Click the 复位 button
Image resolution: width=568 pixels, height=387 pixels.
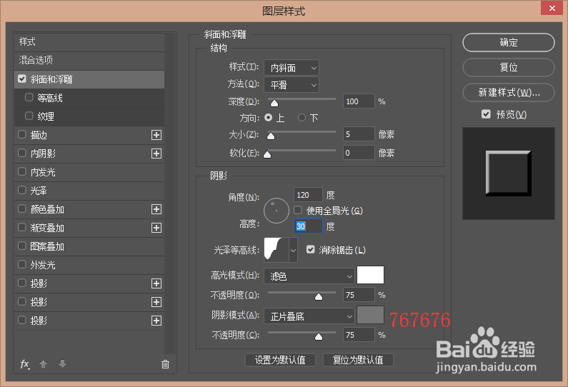click(509, 67)
